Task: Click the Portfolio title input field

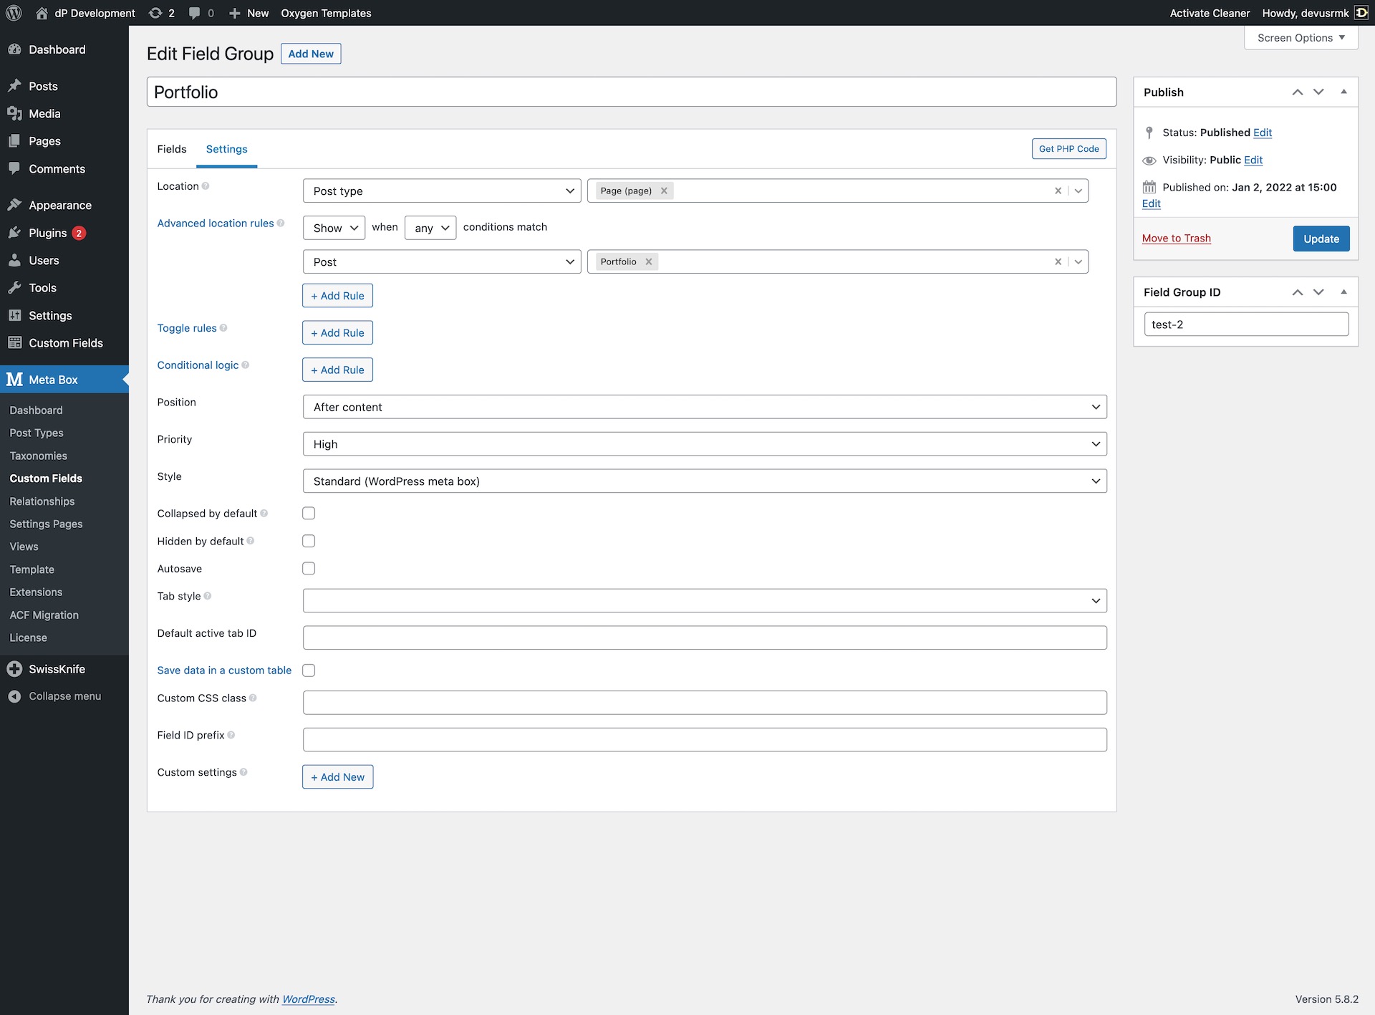Action: [632, 92]
